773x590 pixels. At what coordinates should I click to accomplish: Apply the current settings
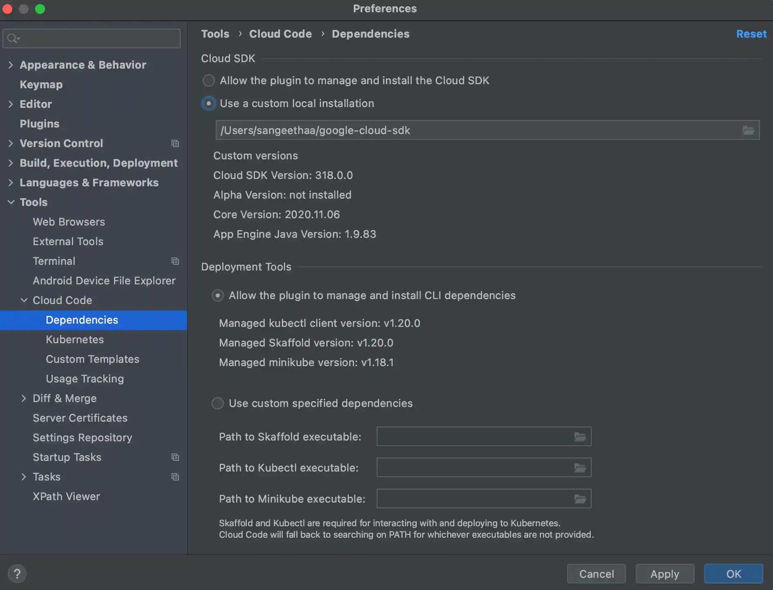(665, 574)
